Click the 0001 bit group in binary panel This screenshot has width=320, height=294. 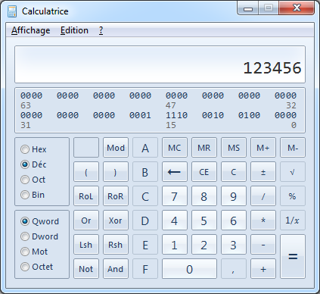[x=140, y=115]
